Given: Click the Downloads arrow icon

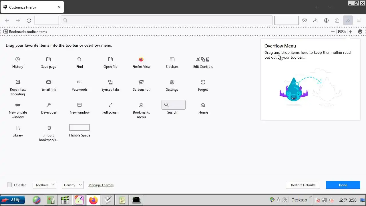Looking at the screenshot, I should click(315, 20).
